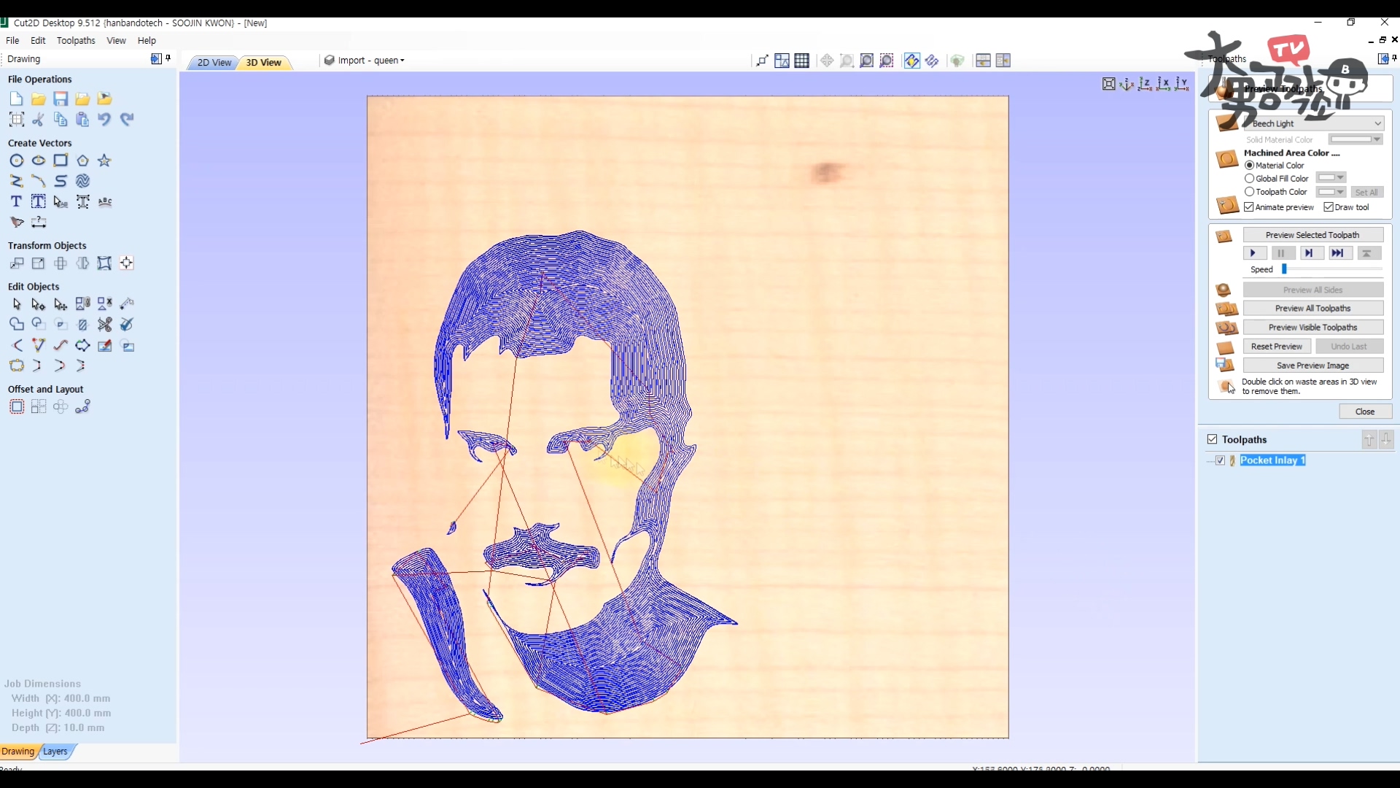
Task: Open the Text on Curve tool
Action: click(105, 201)
